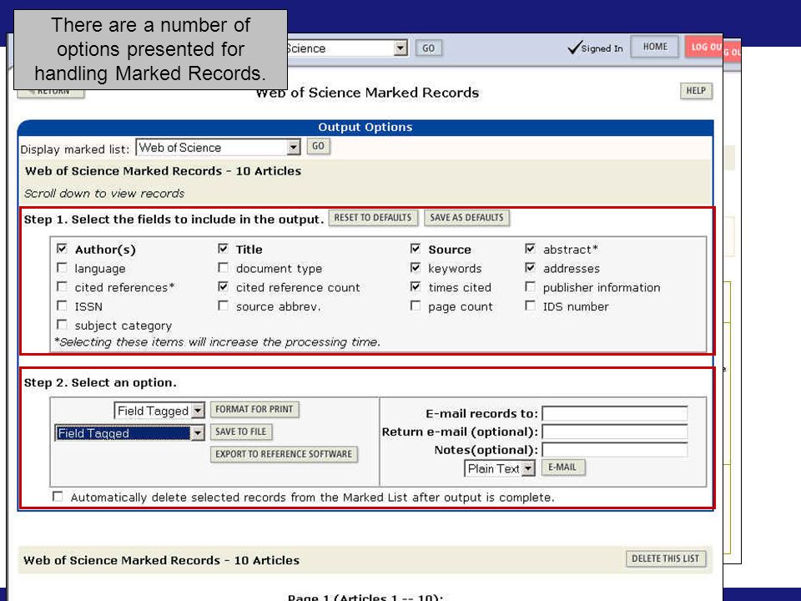The image size is (801, 601).
Task: Tick the Author(s) checkbox
Action: click(x=62, y=249)
